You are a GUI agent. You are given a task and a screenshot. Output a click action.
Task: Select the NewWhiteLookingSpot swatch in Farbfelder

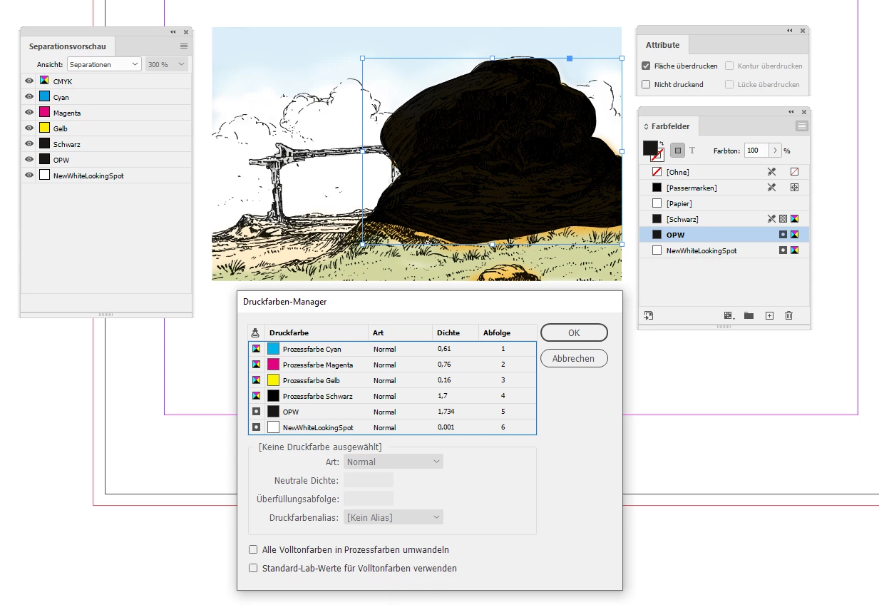[x=725, y=250]
